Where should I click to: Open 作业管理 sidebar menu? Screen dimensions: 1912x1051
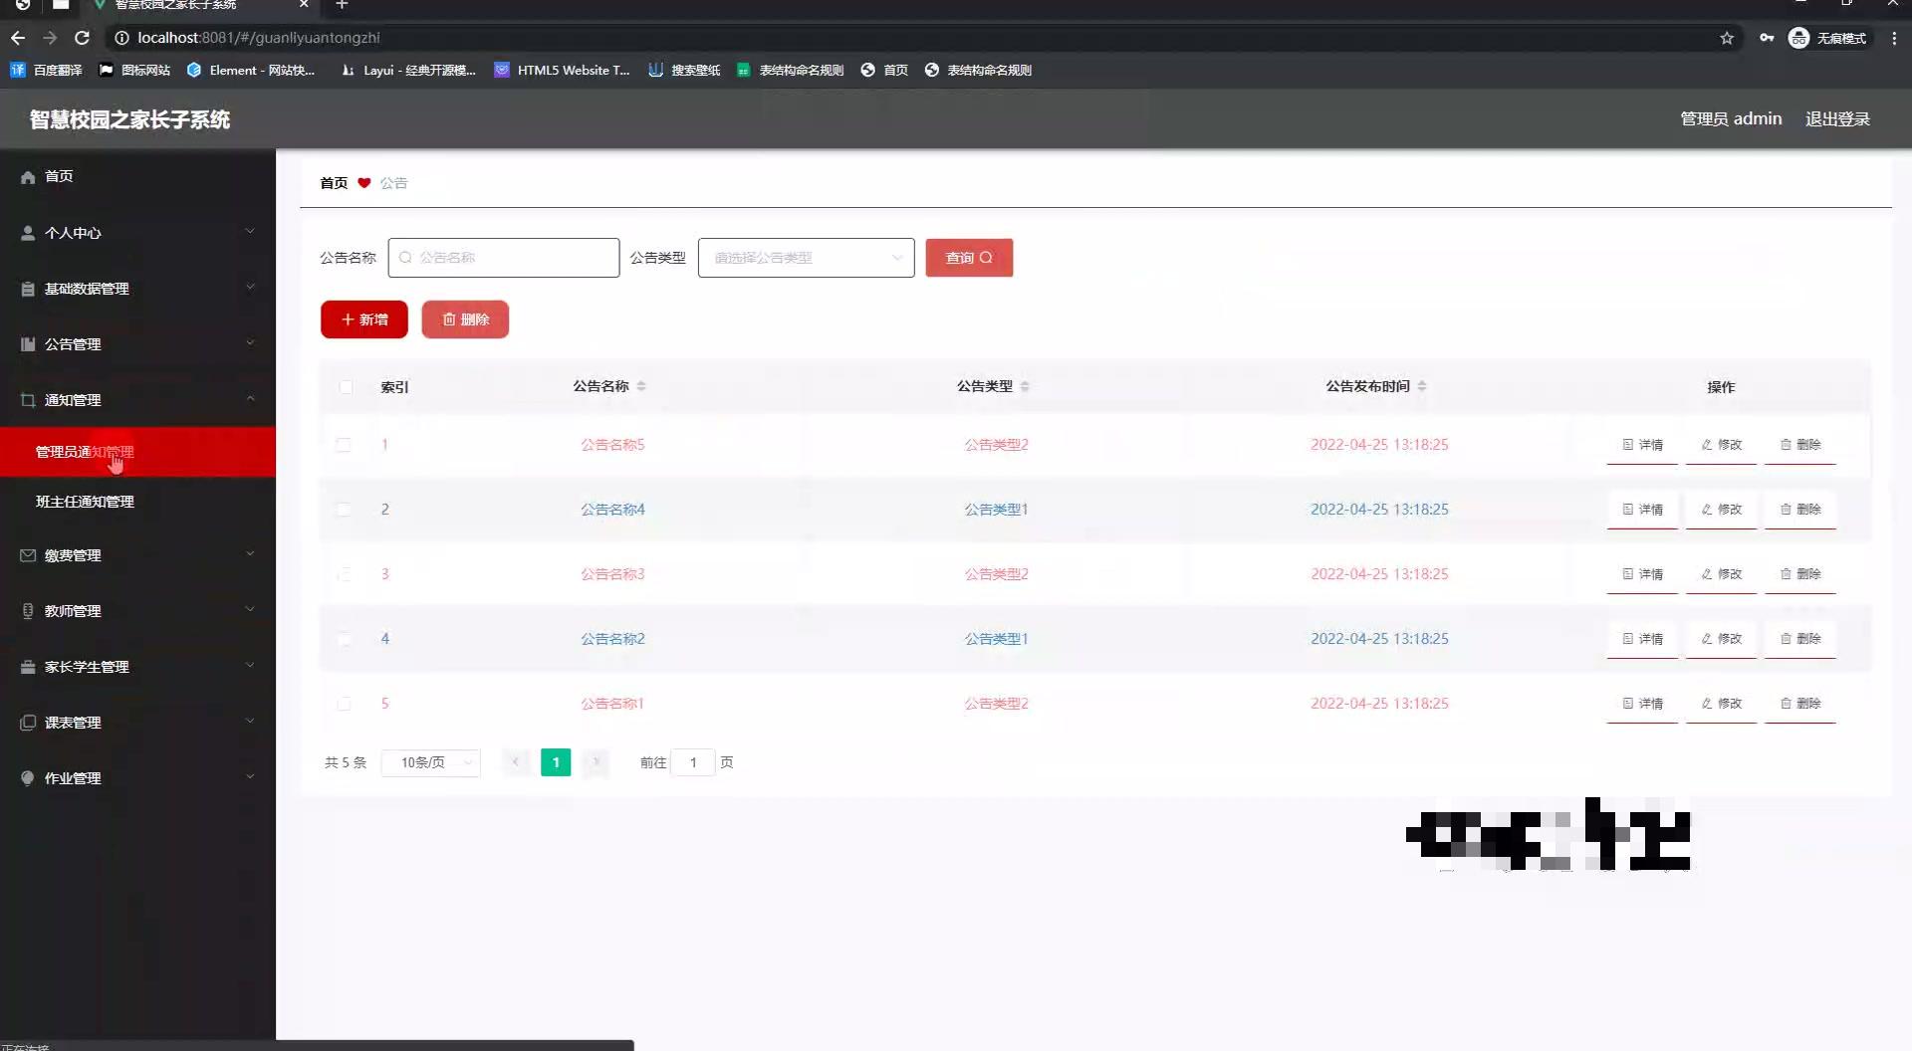137,778
